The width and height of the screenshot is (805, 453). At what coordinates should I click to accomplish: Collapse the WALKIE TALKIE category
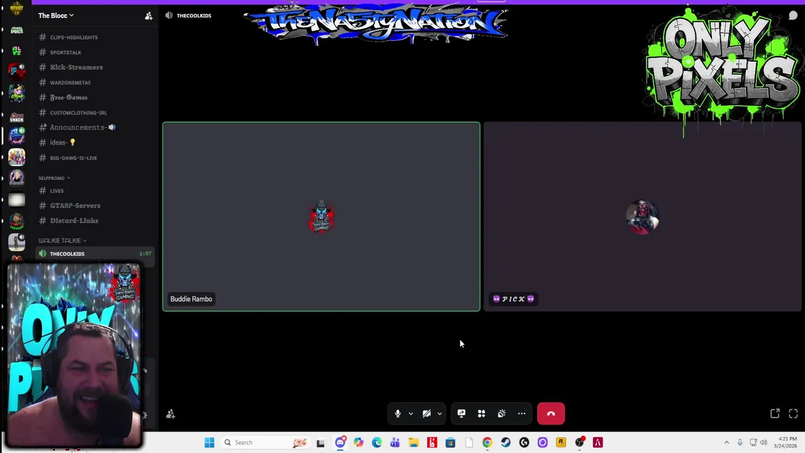pyautogui.click(x=62, y=240)
